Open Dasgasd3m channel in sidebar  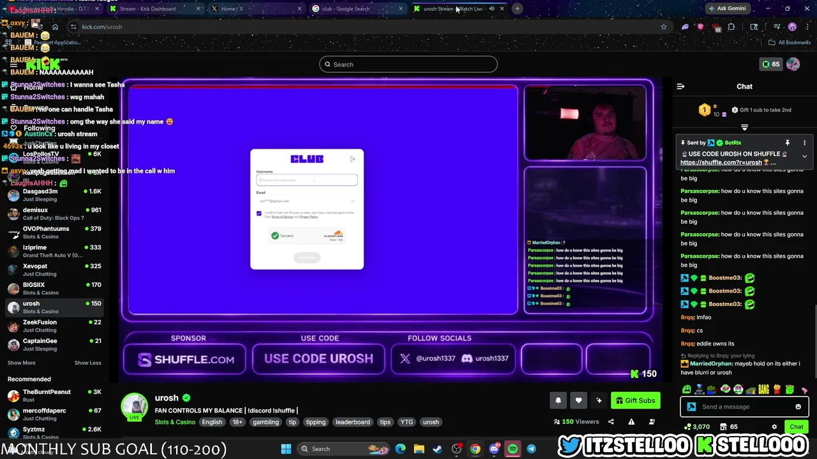coord(54,195)
